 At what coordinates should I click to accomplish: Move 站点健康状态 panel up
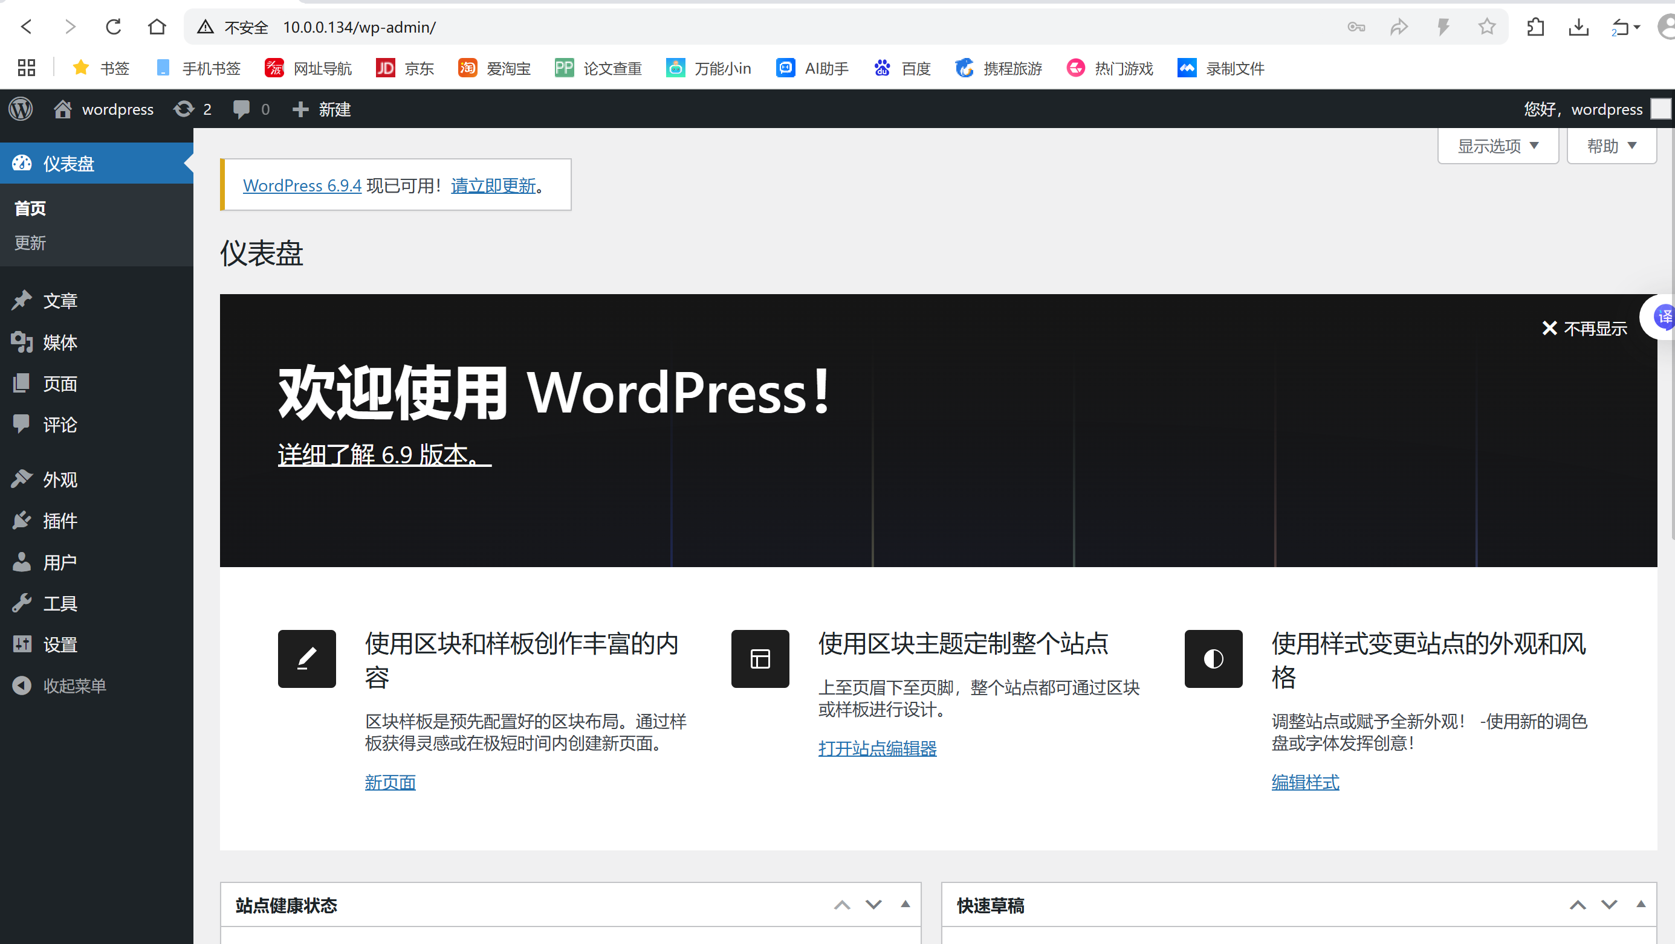842,904
